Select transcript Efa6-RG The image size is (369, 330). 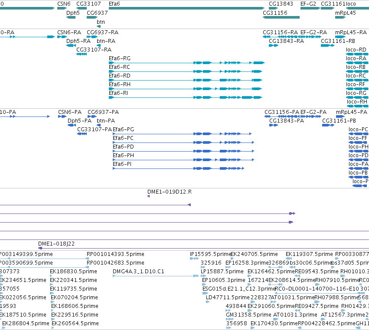point(120,58)
